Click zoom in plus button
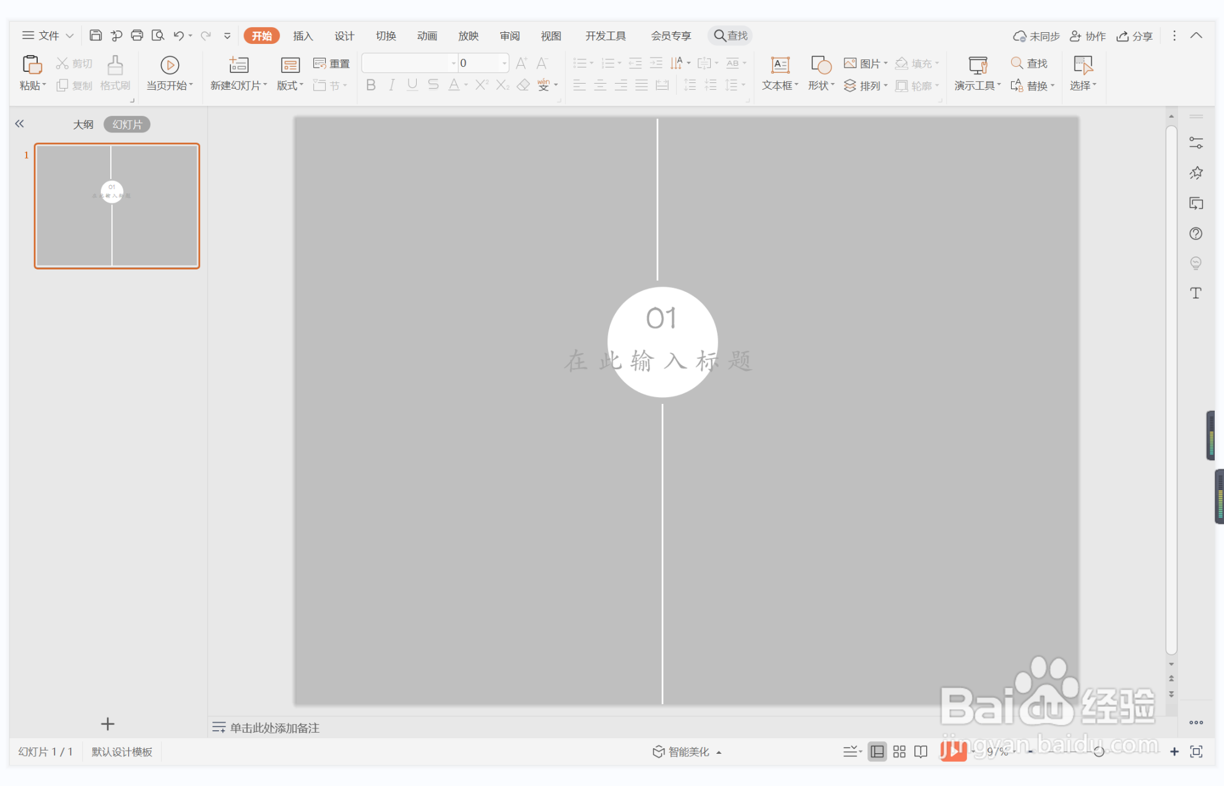Viewport: 1224px width, 786px height. 1174,751
